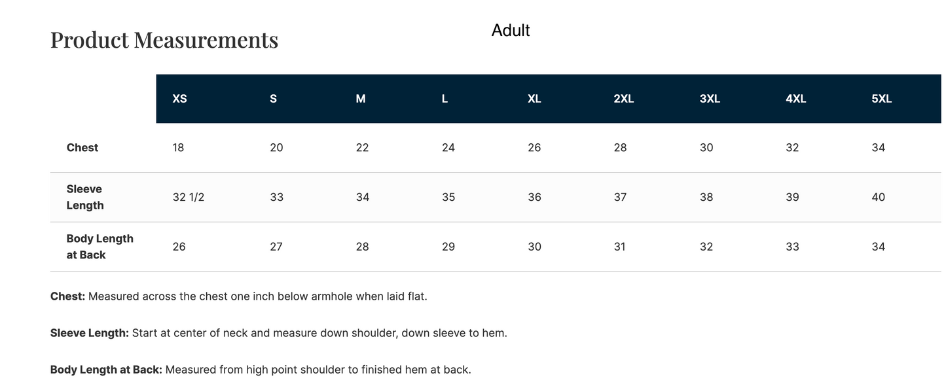Click the bold Sleeve Length: description text
The height and width of the screenshot is (388, 946).
[90, 333]
